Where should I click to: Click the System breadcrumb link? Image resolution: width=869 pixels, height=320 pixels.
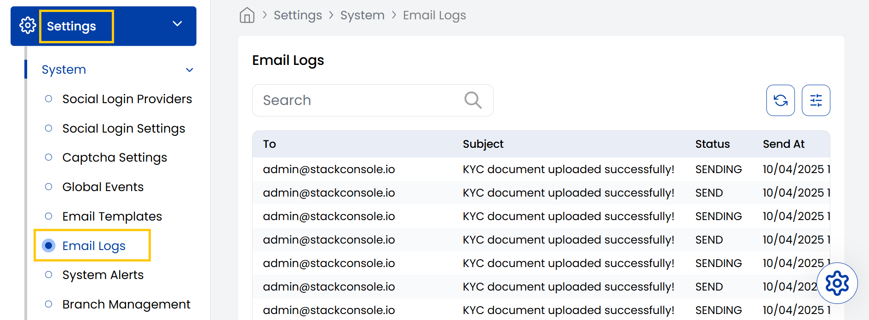pyautogui.click(x=363, y=15)
